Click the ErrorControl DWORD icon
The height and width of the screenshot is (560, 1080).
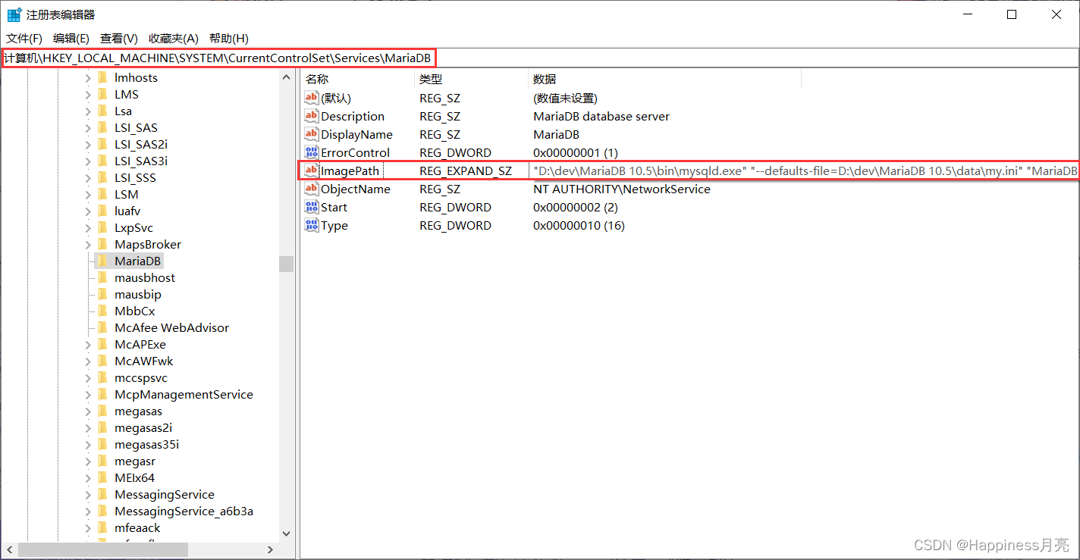[311, 152]
